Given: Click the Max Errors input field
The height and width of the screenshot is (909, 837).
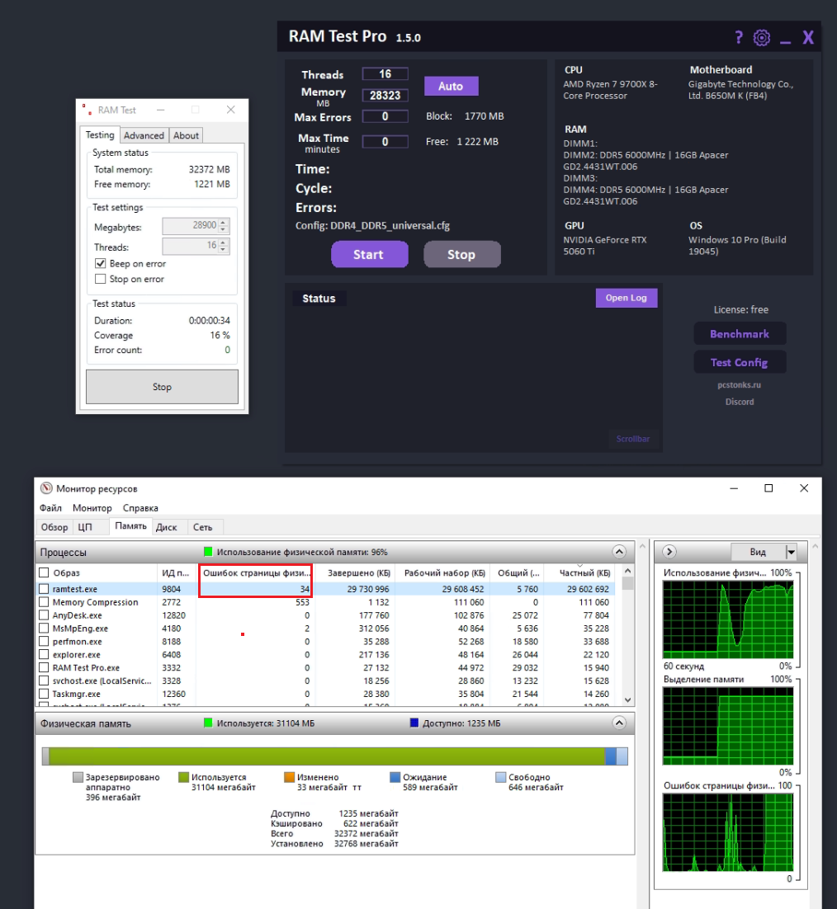Looking at the screenshot, I should coord(385,116).
